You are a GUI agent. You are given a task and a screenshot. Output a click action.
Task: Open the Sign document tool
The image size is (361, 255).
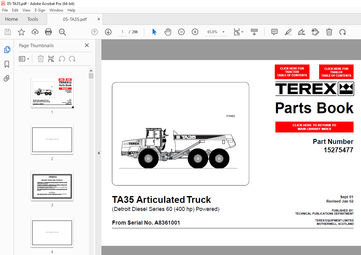coord(301,32)
